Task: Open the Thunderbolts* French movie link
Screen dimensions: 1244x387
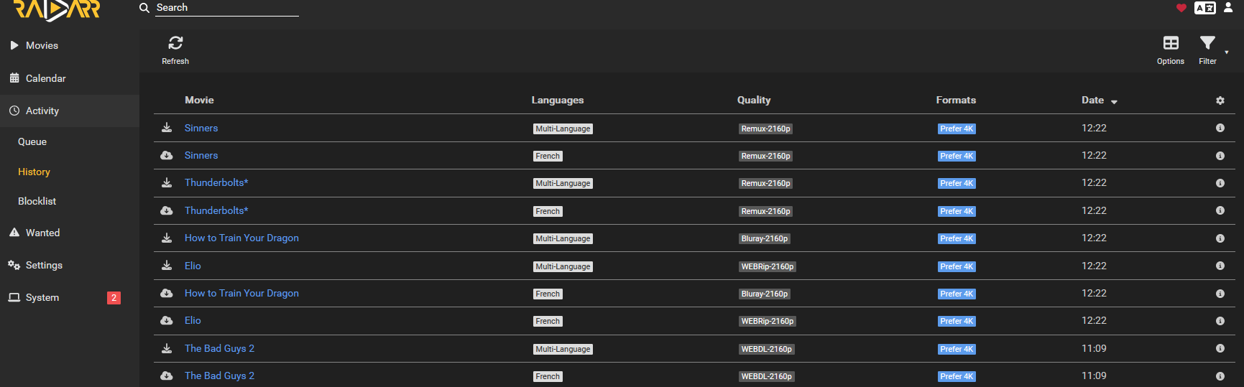Action: (216, 210)
